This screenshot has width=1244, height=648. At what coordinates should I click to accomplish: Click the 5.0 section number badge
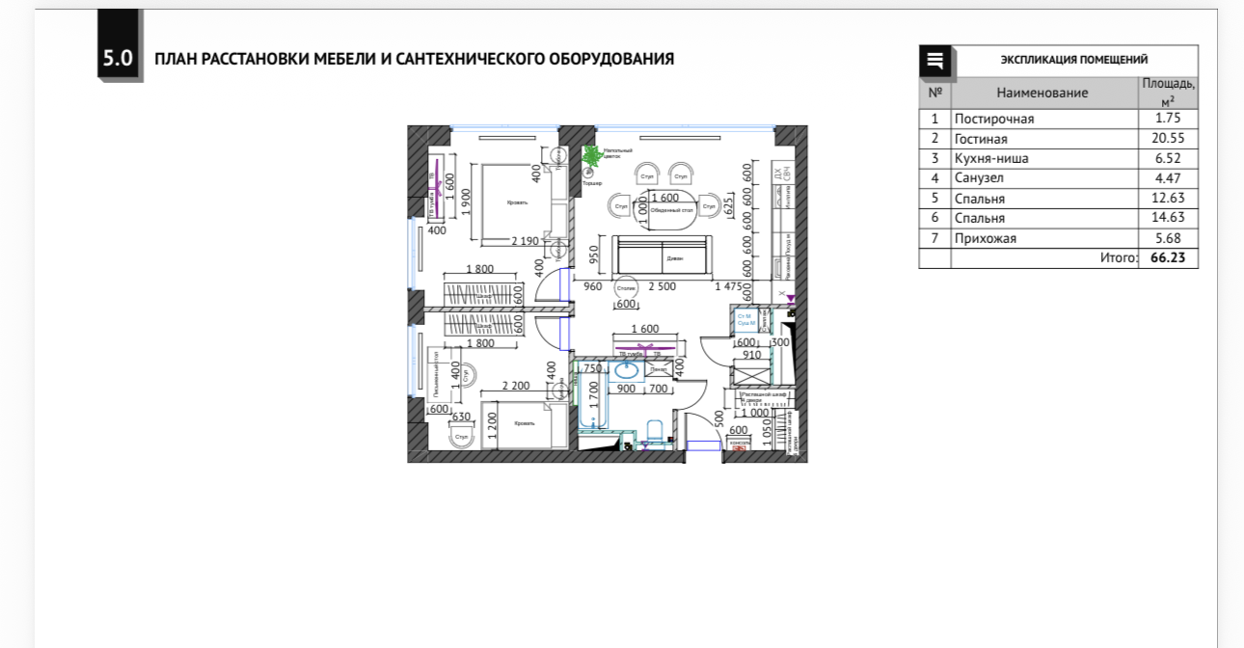click(119, 59)
